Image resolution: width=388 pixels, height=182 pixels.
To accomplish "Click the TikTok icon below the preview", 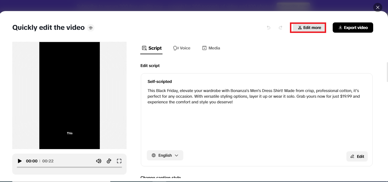I will click(109, 161).
